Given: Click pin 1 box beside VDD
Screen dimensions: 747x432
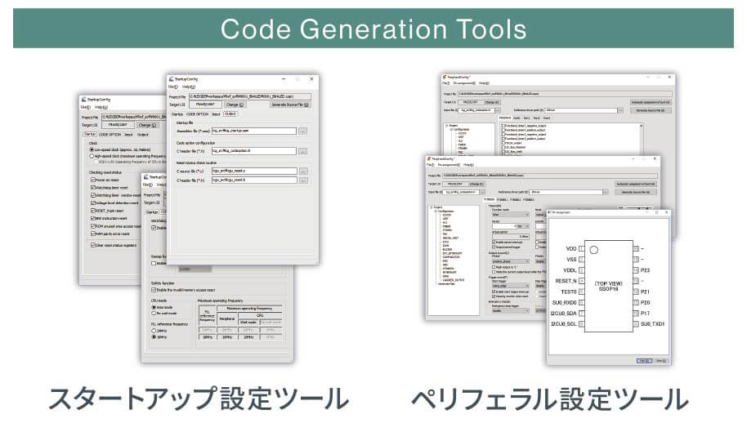Looking at the screenshot, I should [581, 249].
